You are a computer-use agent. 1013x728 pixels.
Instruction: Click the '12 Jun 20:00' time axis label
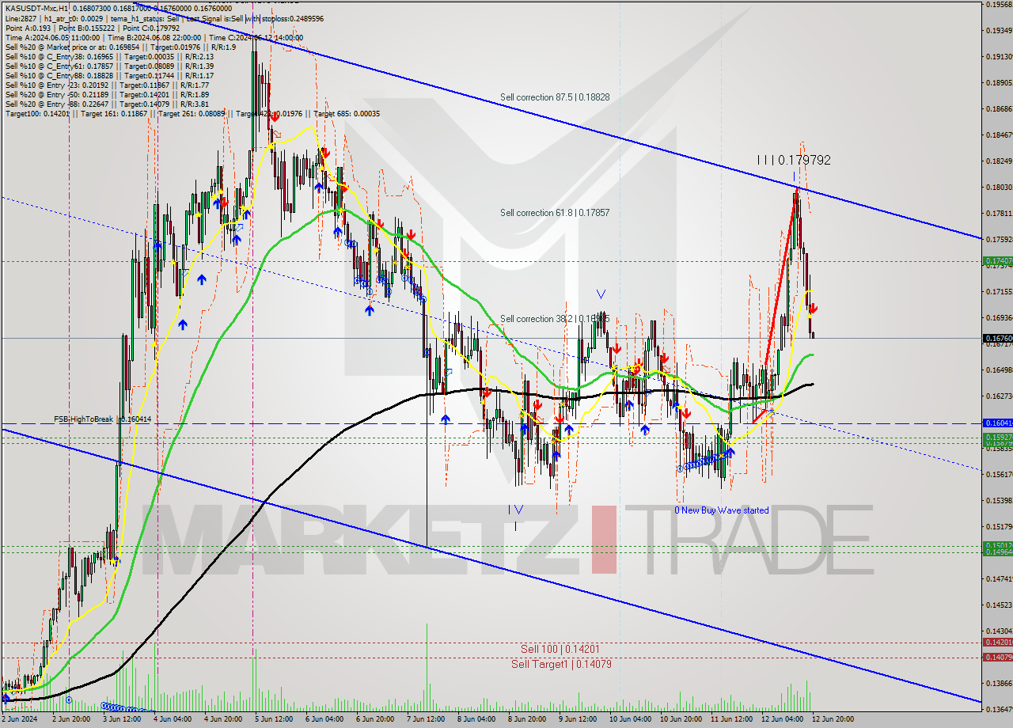coord(833,719)
